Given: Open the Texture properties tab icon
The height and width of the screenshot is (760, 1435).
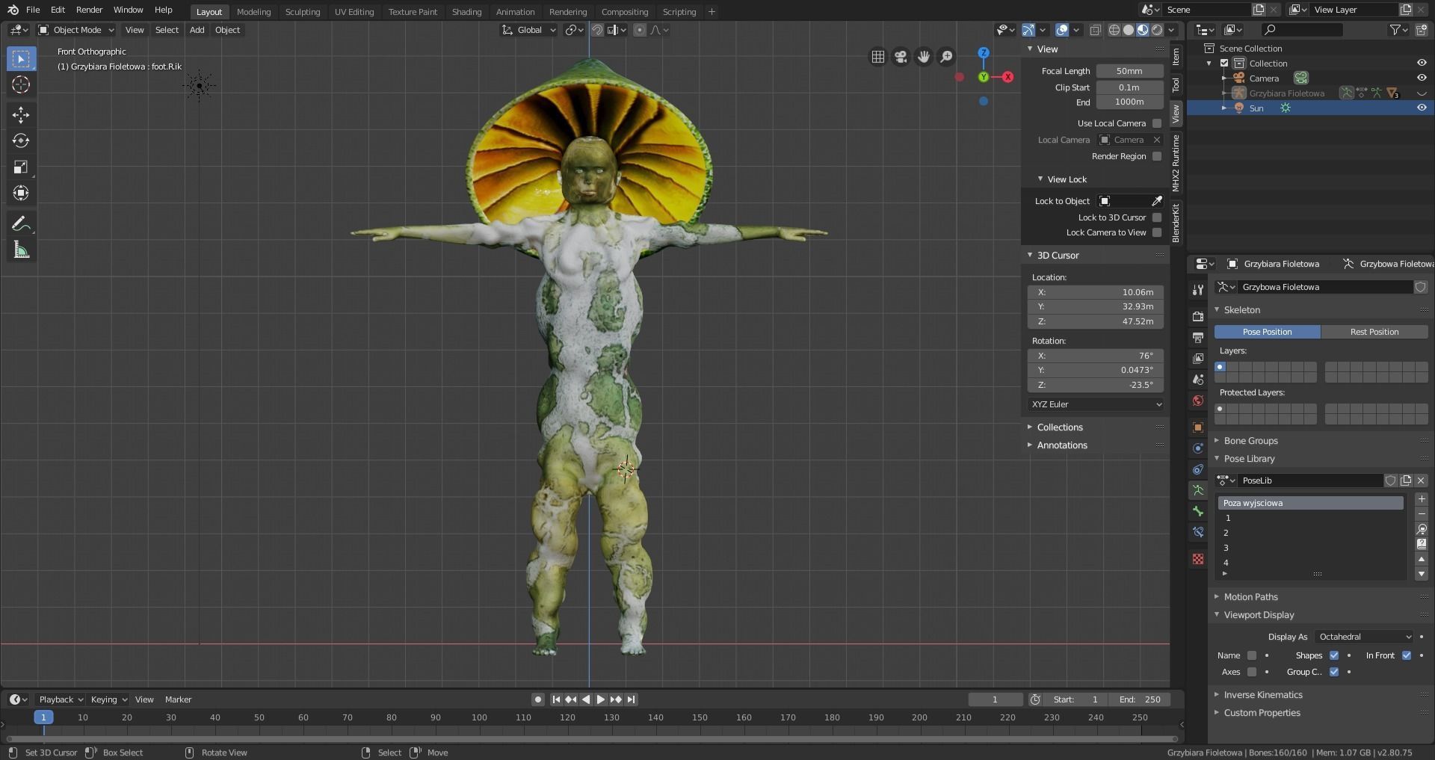Looking at the screenshot, I should [1198, 559].
